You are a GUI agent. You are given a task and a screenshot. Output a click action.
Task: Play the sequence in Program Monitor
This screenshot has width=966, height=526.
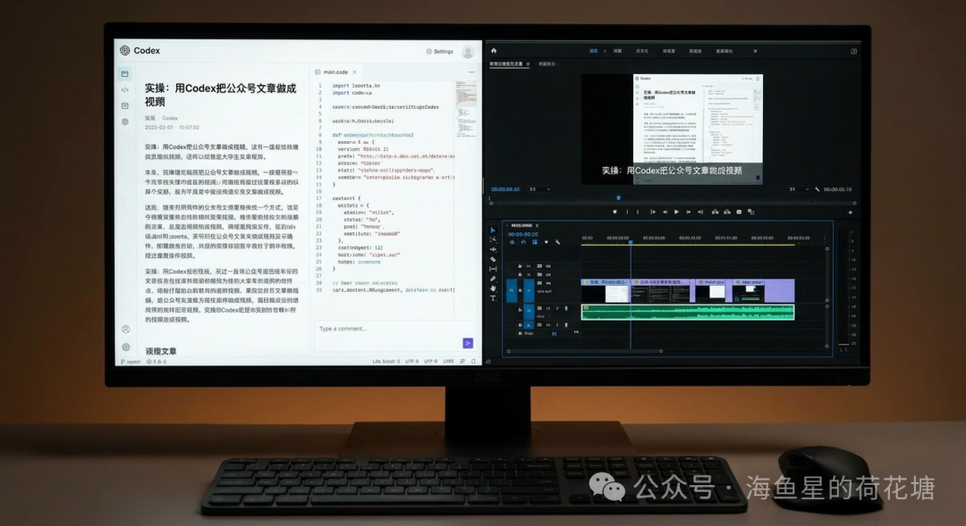click(x=676, y=212)
